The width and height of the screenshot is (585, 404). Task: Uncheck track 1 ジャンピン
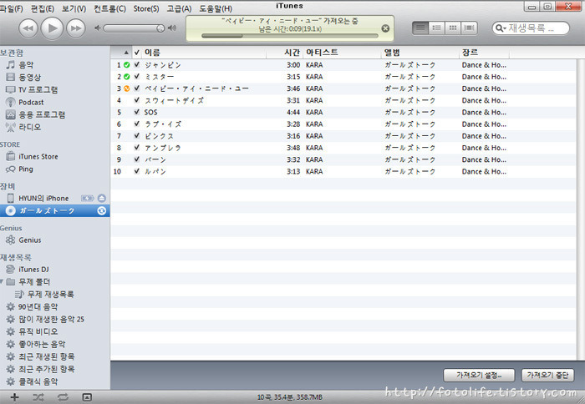[137, 64]
